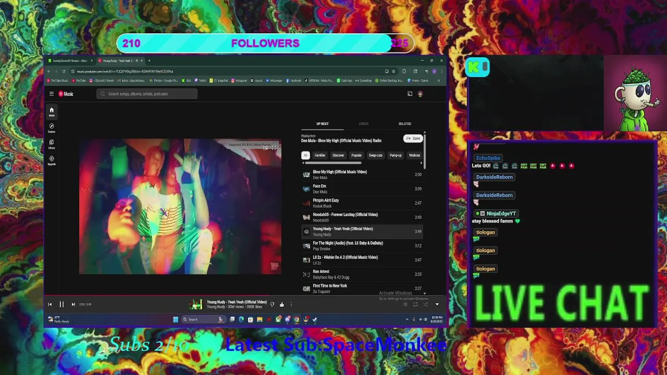The image size is (667, 375).
Task: Play Blow My High in queue
Action: pos(363,174)
